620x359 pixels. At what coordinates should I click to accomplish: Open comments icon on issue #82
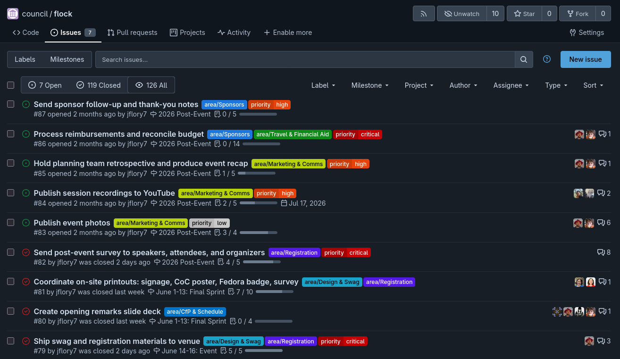click(x=601, y=252)
